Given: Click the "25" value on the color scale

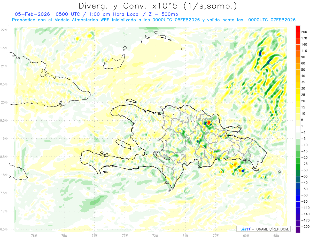Looking at the screenshot, I should (303, 95).
